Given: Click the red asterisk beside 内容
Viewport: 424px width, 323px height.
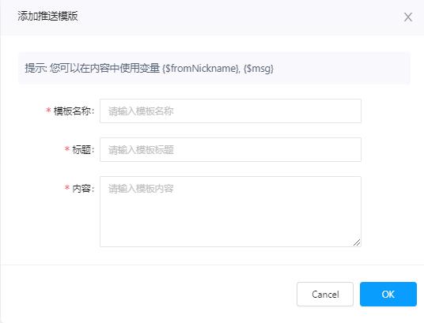Looking at the screenshot, I should (x=67, y=188).
